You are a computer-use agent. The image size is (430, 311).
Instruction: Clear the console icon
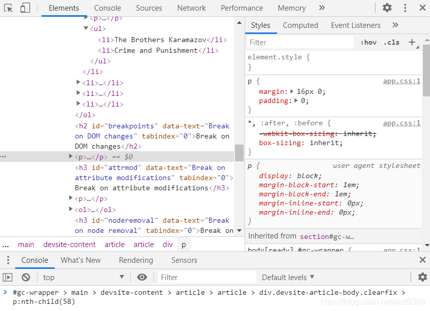pyautogui.click(x=26, y=277)
